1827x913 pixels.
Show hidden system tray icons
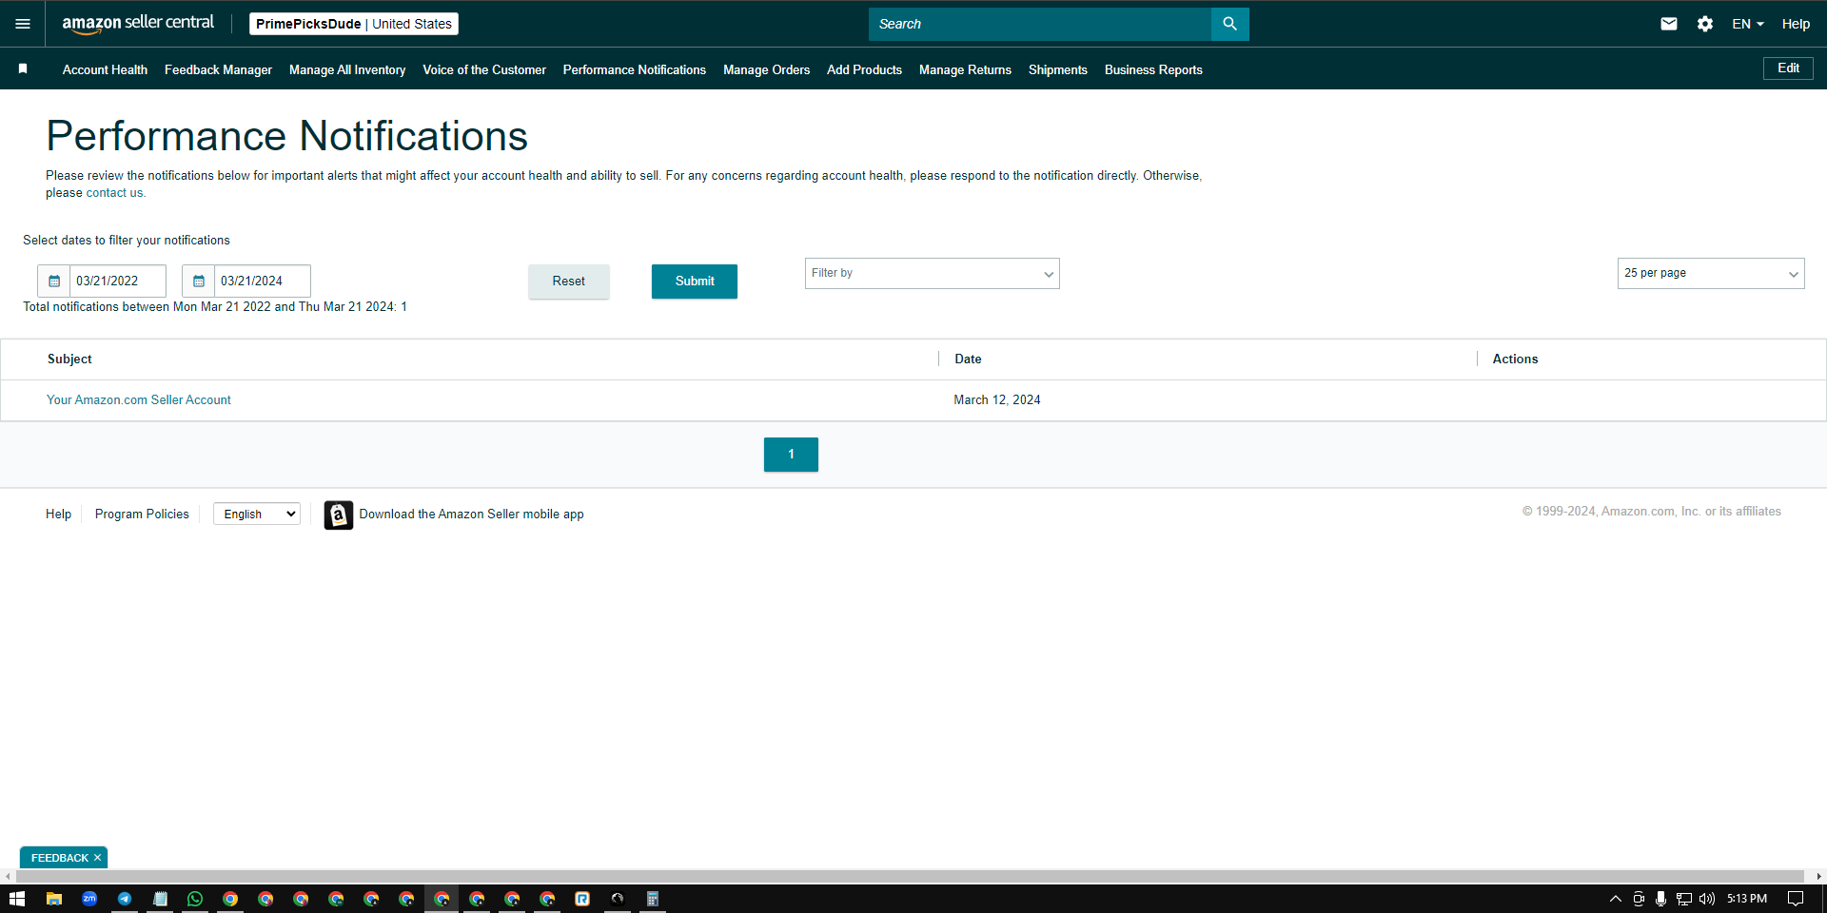[1615, 899]
